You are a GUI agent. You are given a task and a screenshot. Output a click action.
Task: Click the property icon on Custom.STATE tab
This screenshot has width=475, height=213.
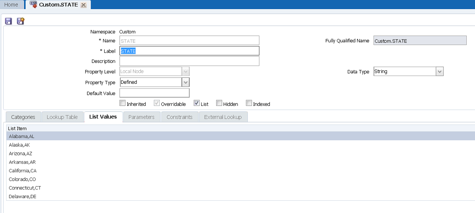tap(33, 5)
